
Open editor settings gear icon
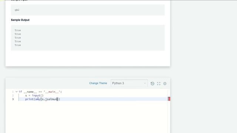(x=165, y=83)
